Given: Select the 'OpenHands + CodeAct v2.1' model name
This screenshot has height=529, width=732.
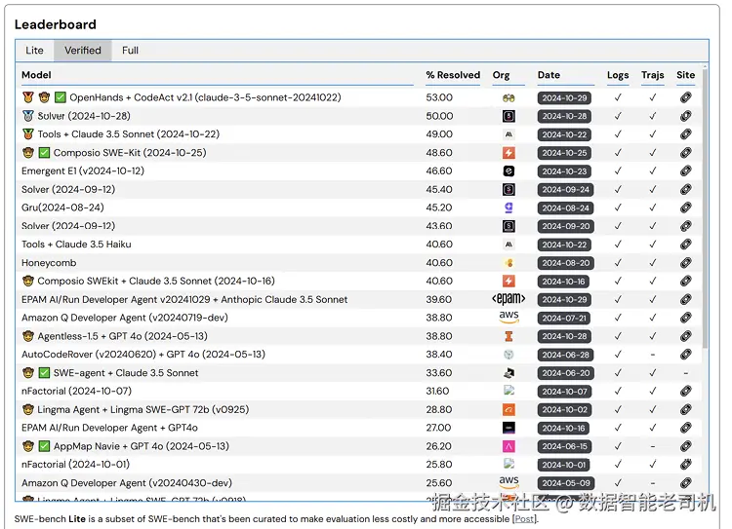Looking at the screenshot, I should (x=205, y=97).
